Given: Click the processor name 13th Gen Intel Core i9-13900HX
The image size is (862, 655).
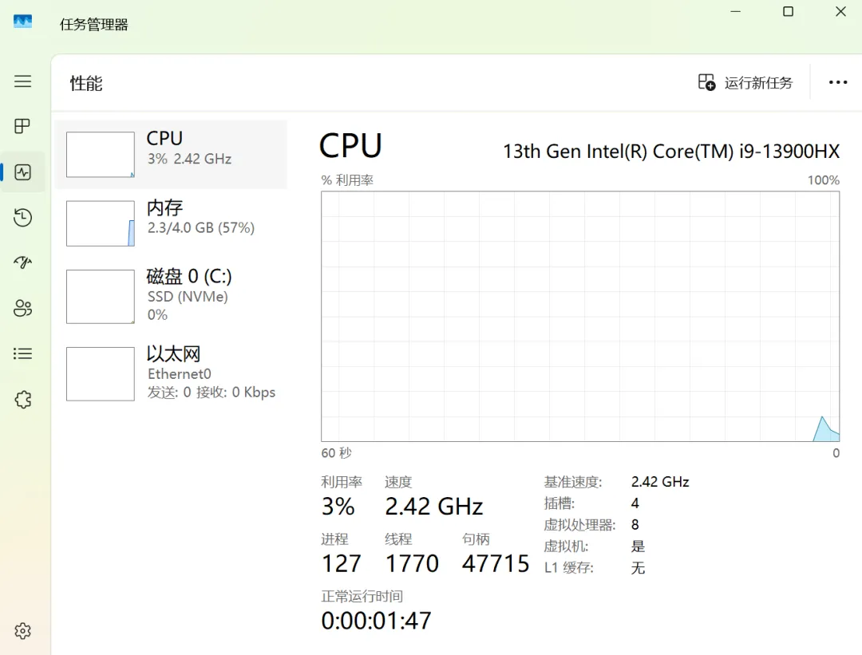Looking at the screenshot, I should (x=671, y=151).
